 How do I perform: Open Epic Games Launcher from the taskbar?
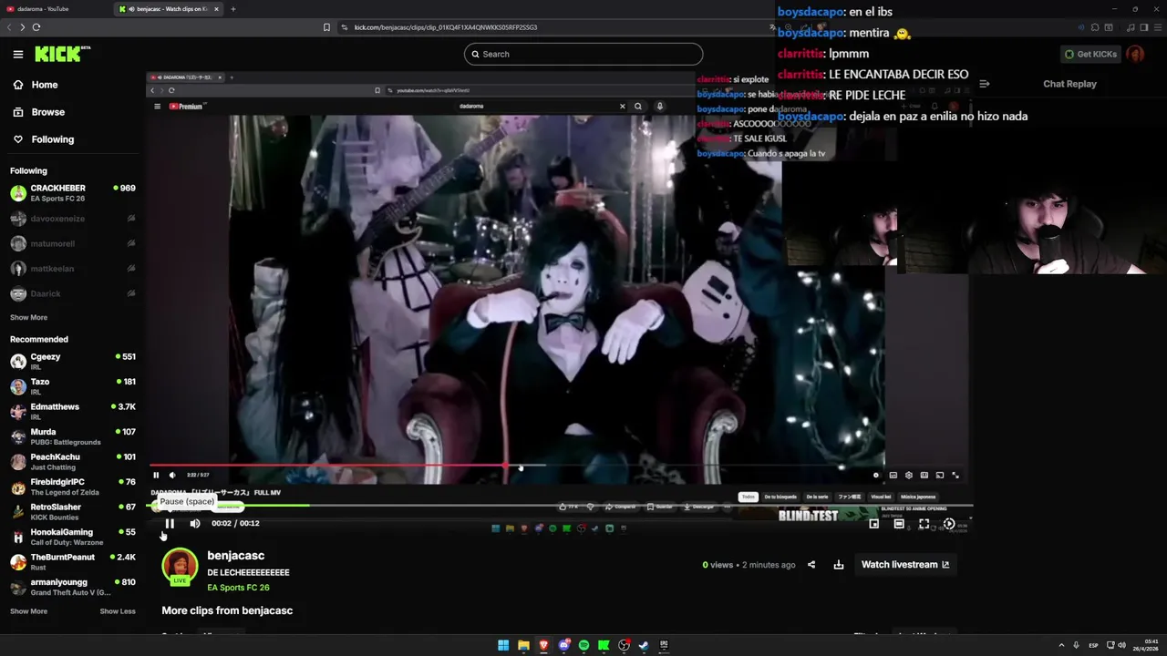664,645
